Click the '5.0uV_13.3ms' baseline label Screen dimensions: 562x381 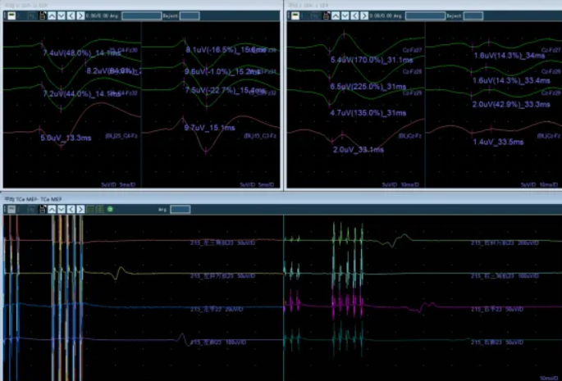pyautogui.click(x=66, y=138)
